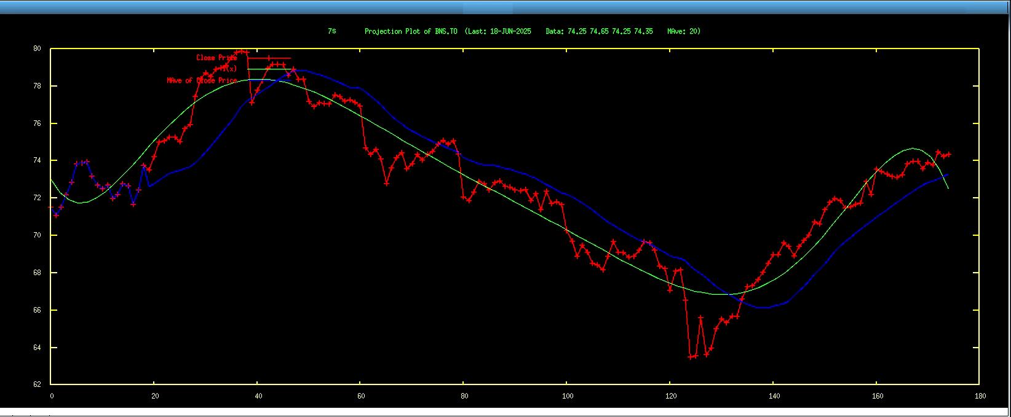Select the y-axis tick label 62

38,384
